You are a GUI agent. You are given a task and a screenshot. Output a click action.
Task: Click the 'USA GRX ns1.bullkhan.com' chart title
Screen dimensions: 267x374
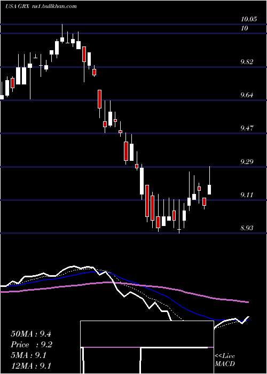pyautogui.click(x=41, y=6)
